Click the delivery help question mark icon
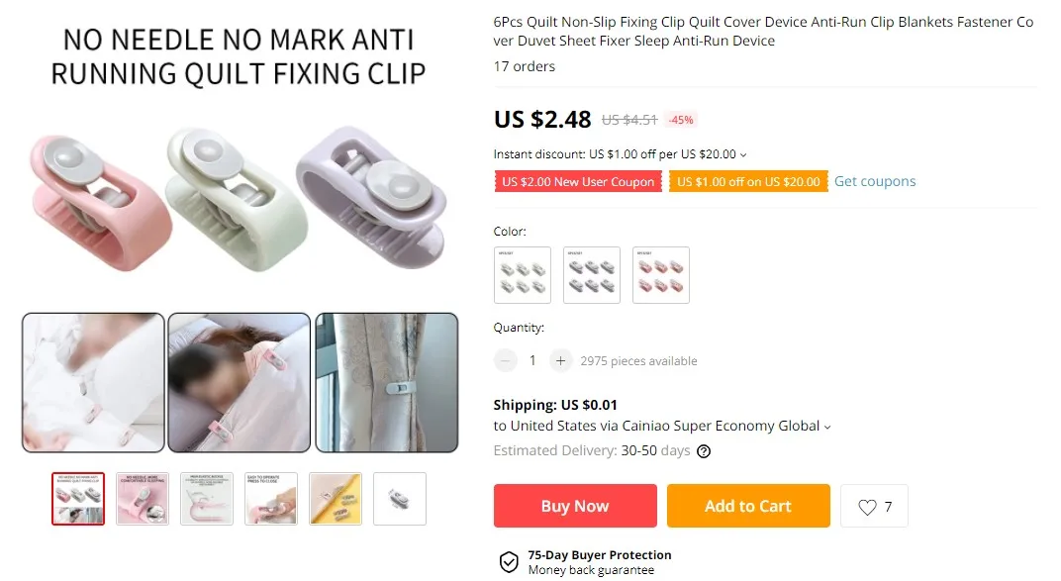Viewport: 1061px width, 581px height. click(704, 451)
